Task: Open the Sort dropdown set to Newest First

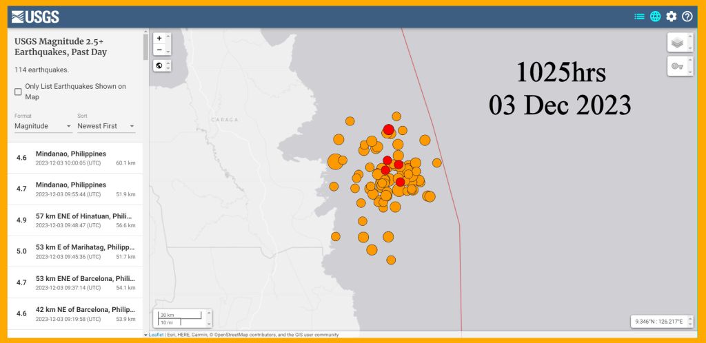Action: click(x=105, y=126)
